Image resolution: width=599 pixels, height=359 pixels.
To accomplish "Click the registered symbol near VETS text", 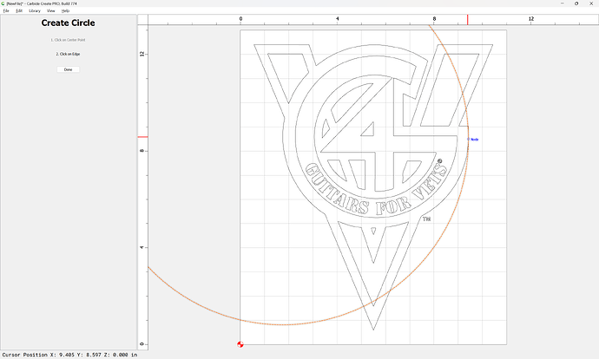I will click(439, 161).
